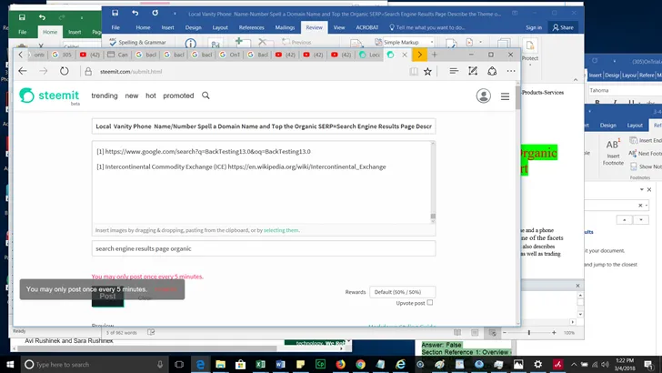662x373 pixels.
Task: Open Edge settings and more ellipsis
Action: click(511, 71)
